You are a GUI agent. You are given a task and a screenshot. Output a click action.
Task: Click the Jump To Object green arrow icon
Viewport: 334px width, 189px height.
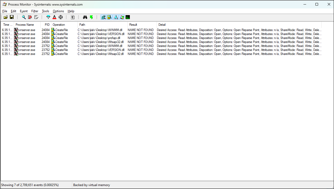[91, 17]
